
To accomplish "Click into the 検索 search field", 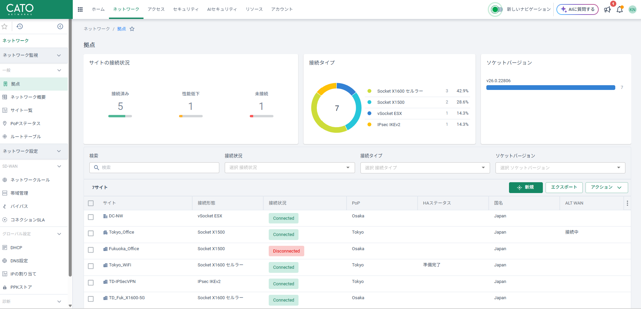I will pos(154,168).
